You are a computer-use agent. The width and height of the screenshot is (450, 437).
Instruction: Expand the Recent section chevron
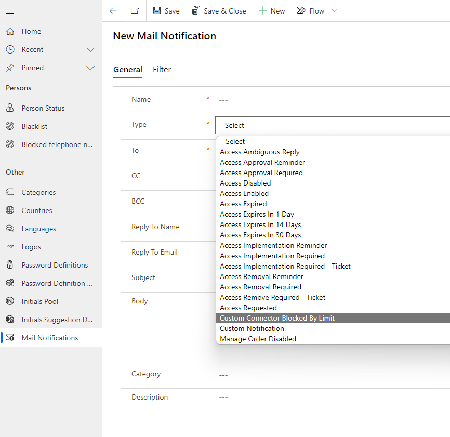90,50
